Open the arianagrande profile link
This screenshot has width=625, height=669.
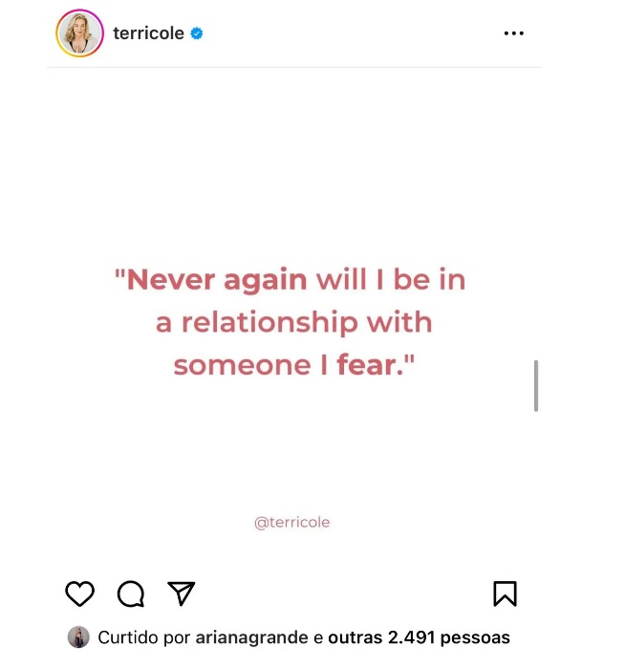pos(251,637)
